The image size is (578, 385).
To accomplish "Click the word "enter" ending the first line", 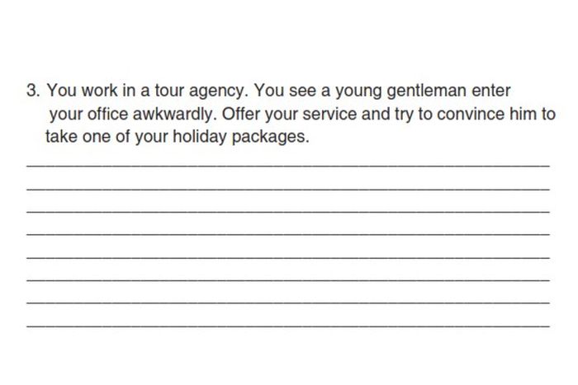I will pyautogui.click(x=491, y=91).
